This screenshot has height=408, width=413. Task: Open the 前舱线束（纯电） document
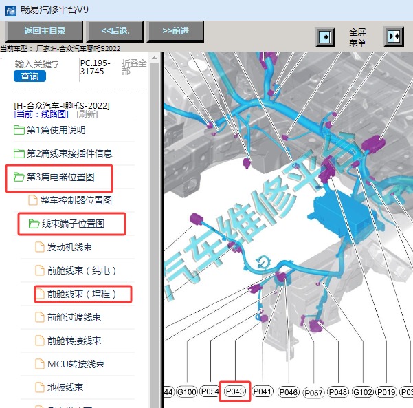81,270
